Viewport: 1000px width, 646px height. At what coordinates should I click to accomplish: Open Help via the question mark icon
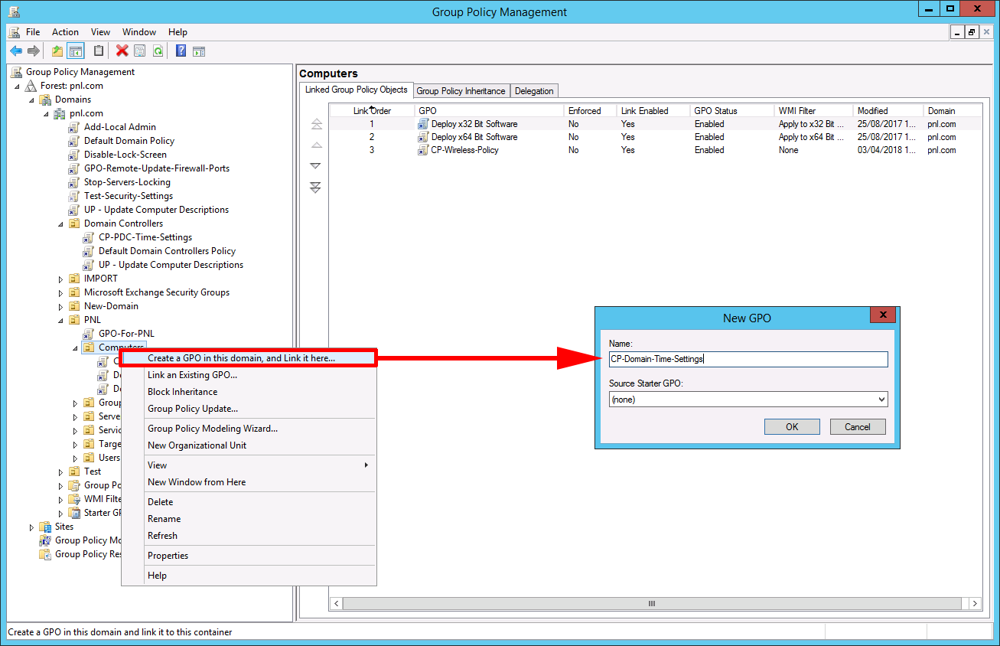tap(180, 51)
